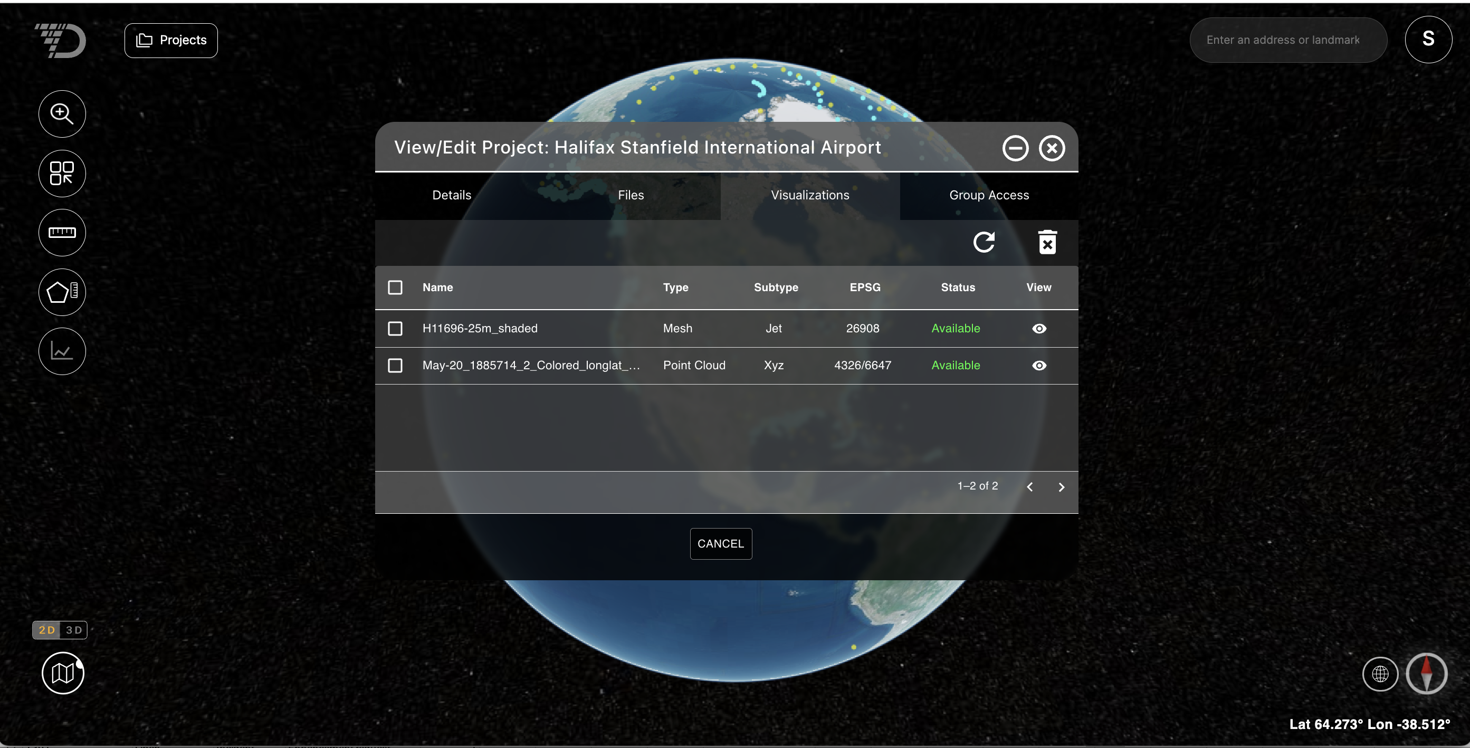The image size is (1470, 748).
Task: Close the View/Edit Project dialog
Action: pyautogui.click(x=1052, y=148)
